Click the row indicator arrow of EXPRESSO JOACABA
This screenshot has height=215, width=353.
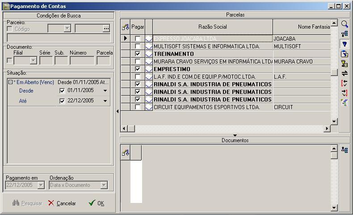click(x=126, y=38)
